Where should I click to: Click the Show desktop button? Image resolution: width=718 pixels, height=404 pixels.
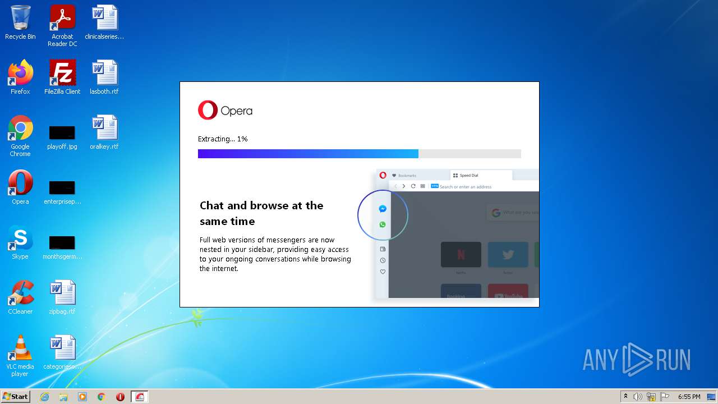(712, 397)
